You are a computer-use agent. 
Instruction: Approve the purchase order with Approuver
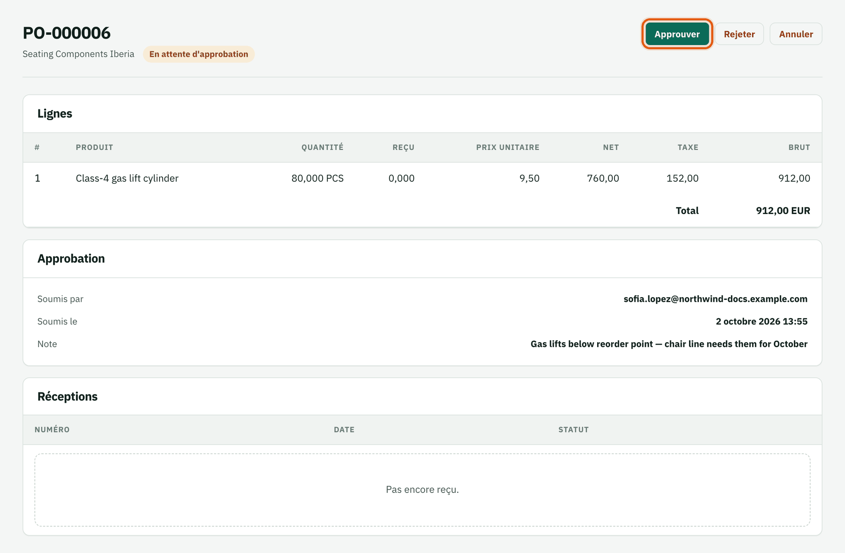677,34
